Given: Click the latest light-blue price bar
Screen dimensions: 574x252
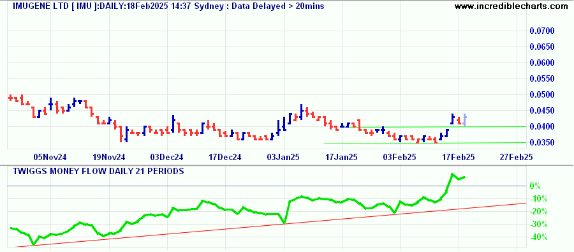Looking at the screenshot, I should pyautogui.click(x=464, y=120).
